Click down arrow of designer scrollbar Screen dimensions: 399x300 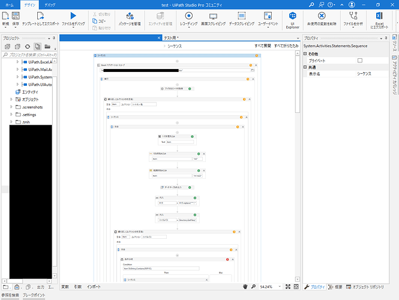pyautogui.click(x=297, y=279)
